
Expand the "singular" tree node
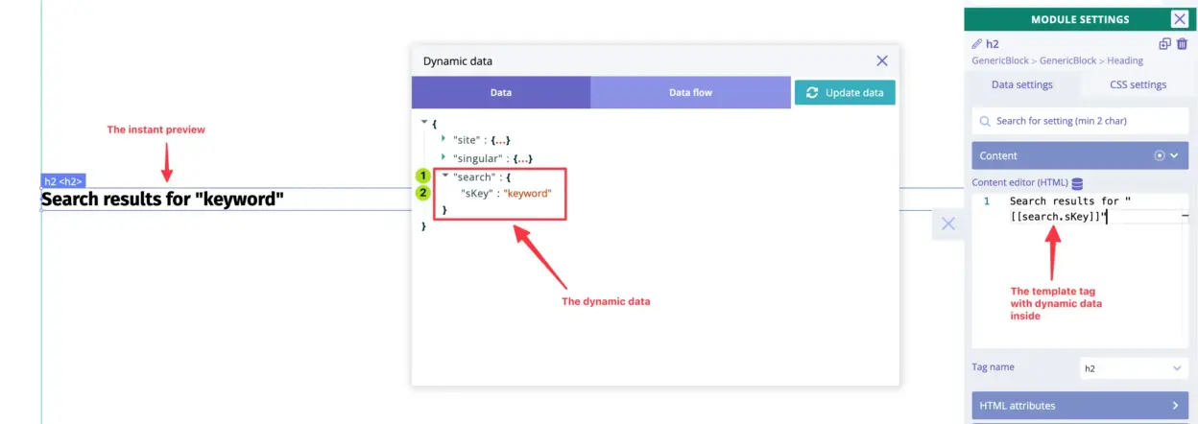[443, 157]
